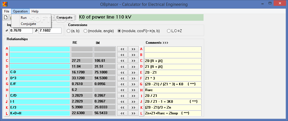
Task: Open the File menu
Action: coord(7,11)
